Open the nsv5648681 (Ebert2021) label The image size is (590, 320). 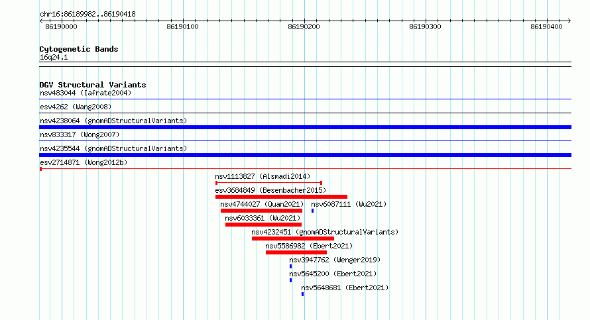(345, 288)
